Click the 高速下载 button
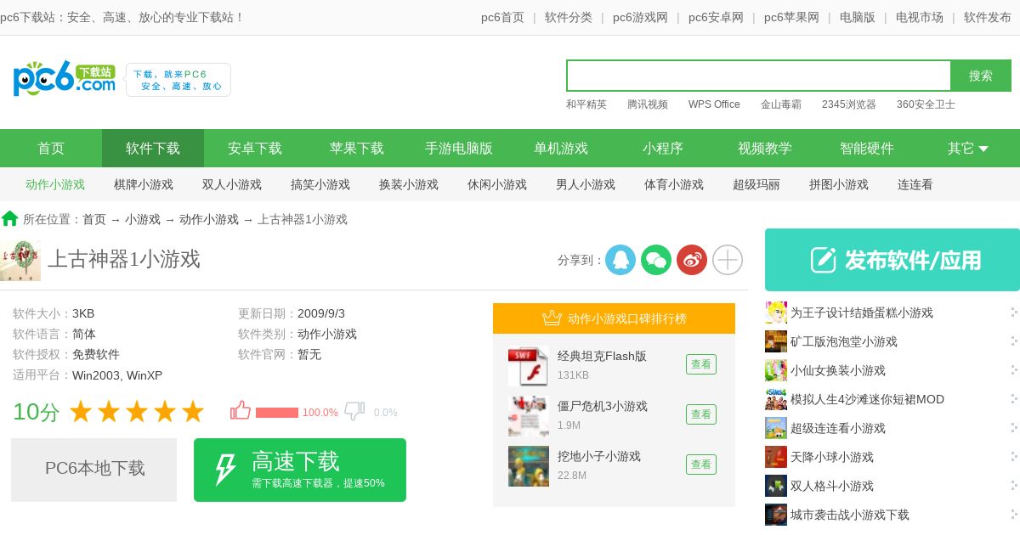This screenshot has width=1020, height=535. click(x=300, y=470)
